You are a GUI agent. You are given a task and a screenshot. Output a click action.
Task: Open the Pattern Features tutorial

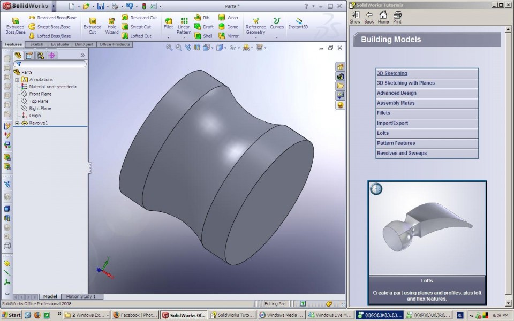coord(427,143)
